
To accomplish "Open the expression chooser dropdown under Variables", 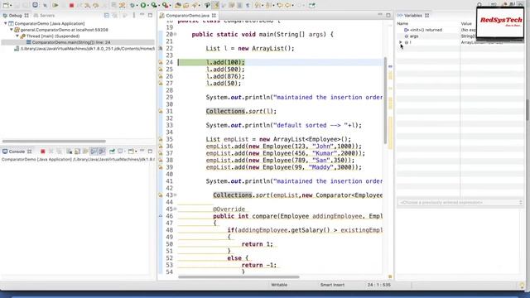I will [x=520, y=202].
